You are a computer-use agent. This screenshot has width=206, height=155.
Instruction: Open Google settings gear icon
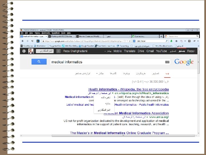[24, 51]
